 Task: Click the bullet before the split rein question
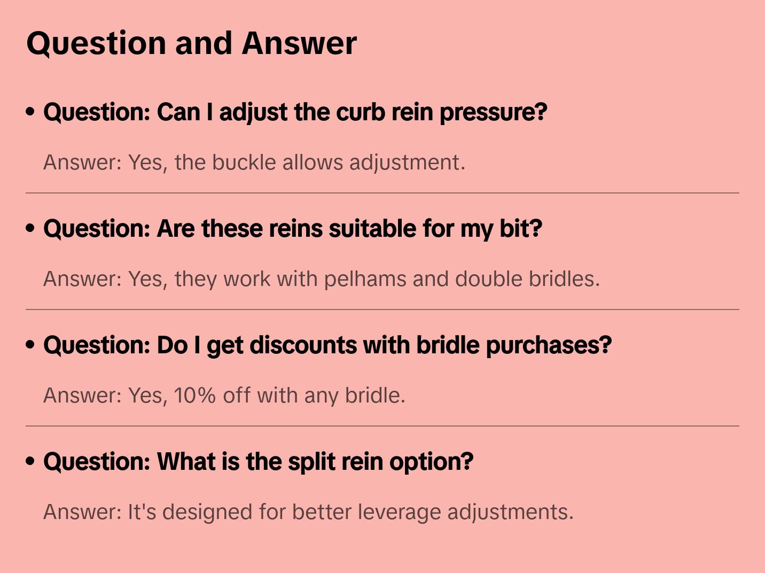(x=30, y=461)
